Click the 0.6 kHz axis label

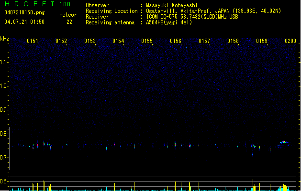click(4, 181)
